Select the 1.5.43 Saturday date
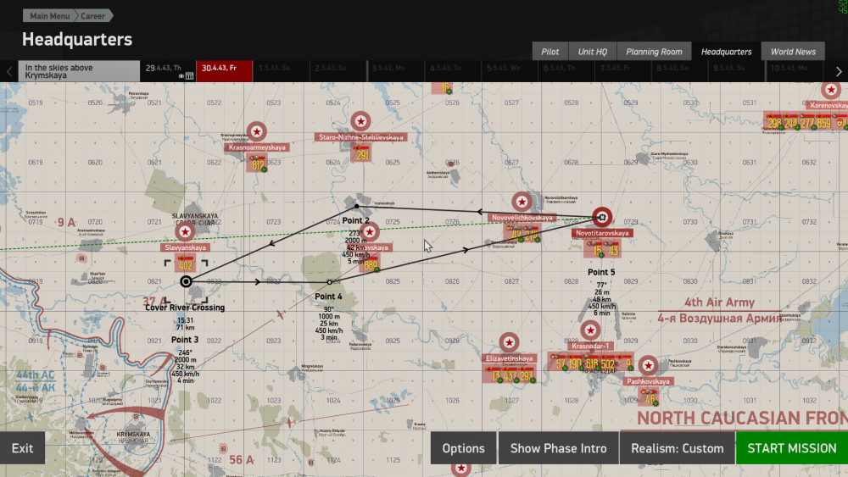 point(282,71)
